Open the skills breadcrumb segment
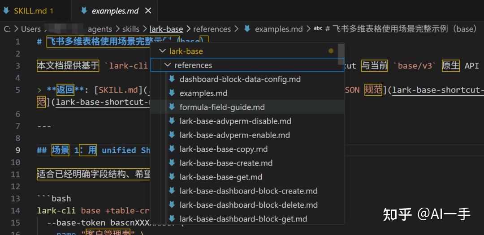 coord(131,29)
